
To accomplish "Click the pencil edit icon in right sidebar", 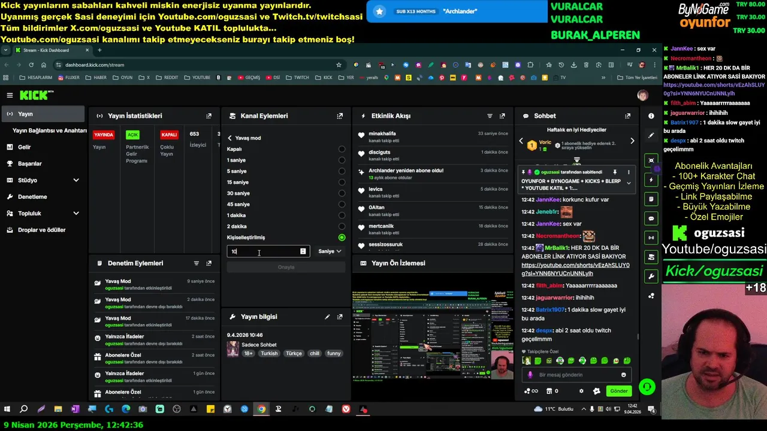I will tap(651, 135).
